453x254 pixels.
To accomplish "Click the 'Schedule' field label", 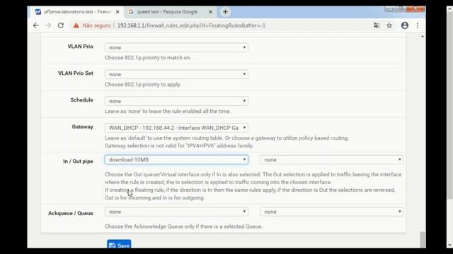I will point(81,100).
